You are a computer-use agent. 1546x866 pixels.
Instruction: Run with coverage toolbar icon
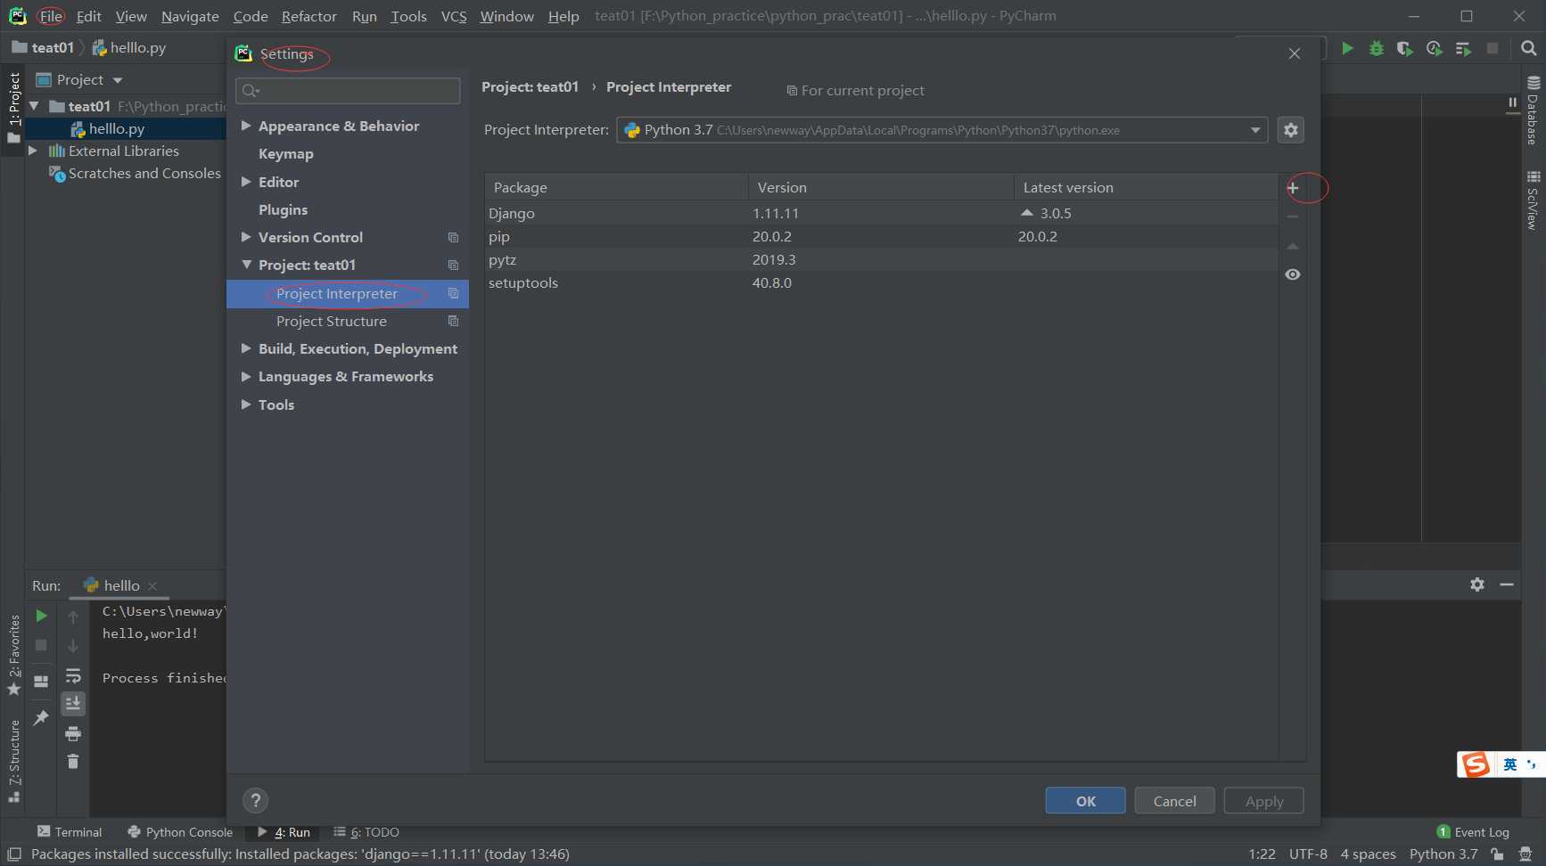pyautogui.click(x=1404, y=48)
